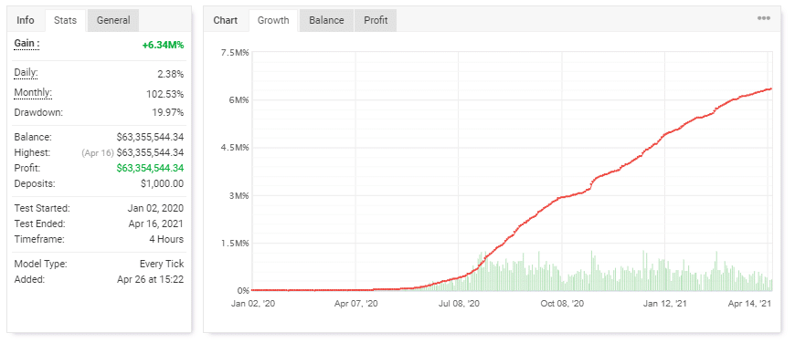This screenshot has height=343, width=795.
Task: Open the chart options ellipsis menu
Action: [764, 18]
